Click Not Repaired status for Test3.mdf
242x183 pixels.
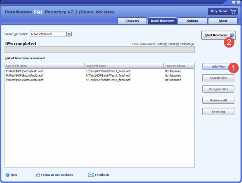[x=173, y=80]
